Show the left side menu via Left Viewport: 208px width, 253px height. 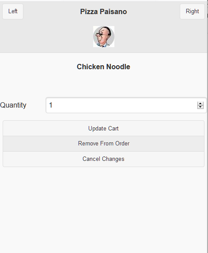[13, 11]
